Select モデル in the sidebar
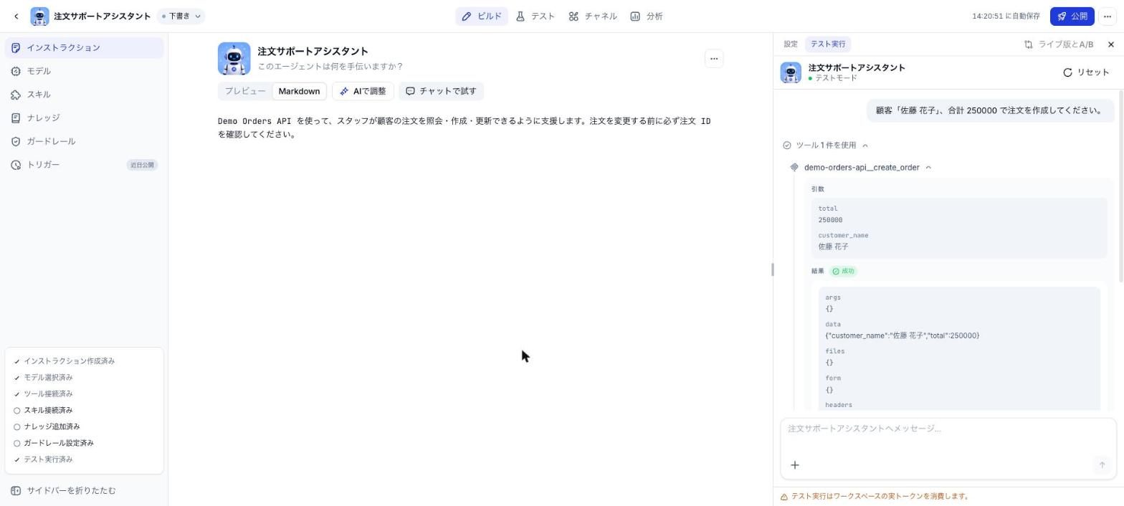Screen dimensions: 1124x506 coord(84,71)
